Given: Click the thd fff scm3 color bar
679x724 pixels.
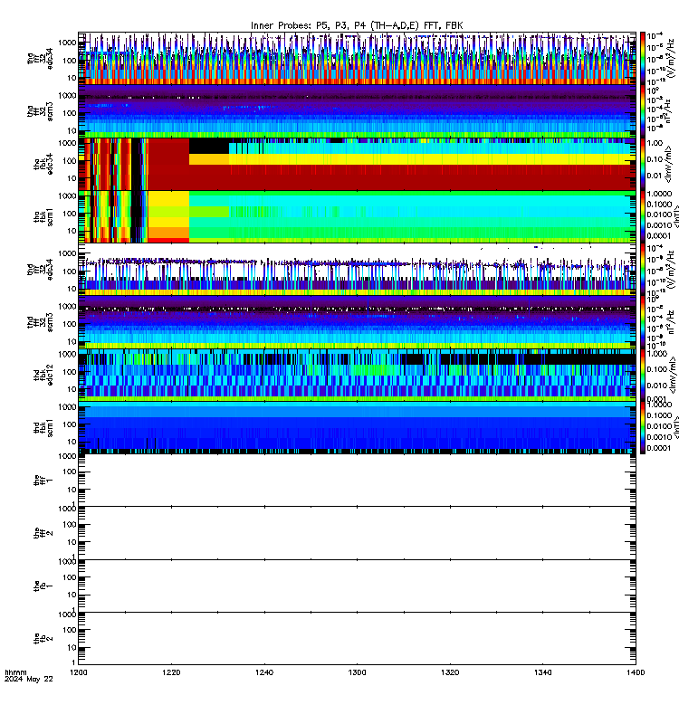Looking at the screenshot, I should click(x=643, y=322).
